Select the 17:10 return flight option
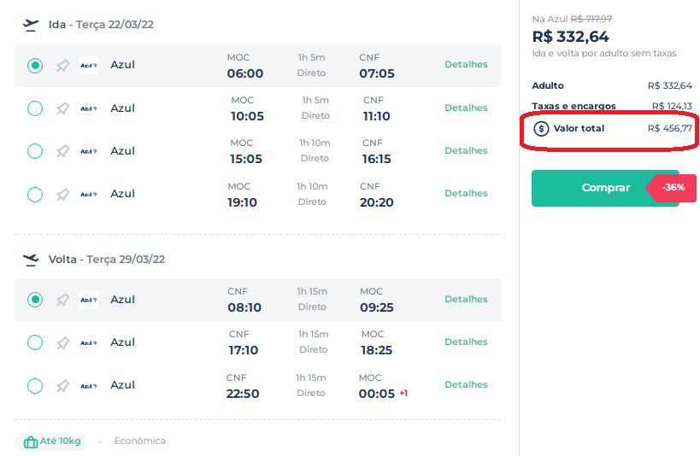700x456 pixels. (35, 342)
